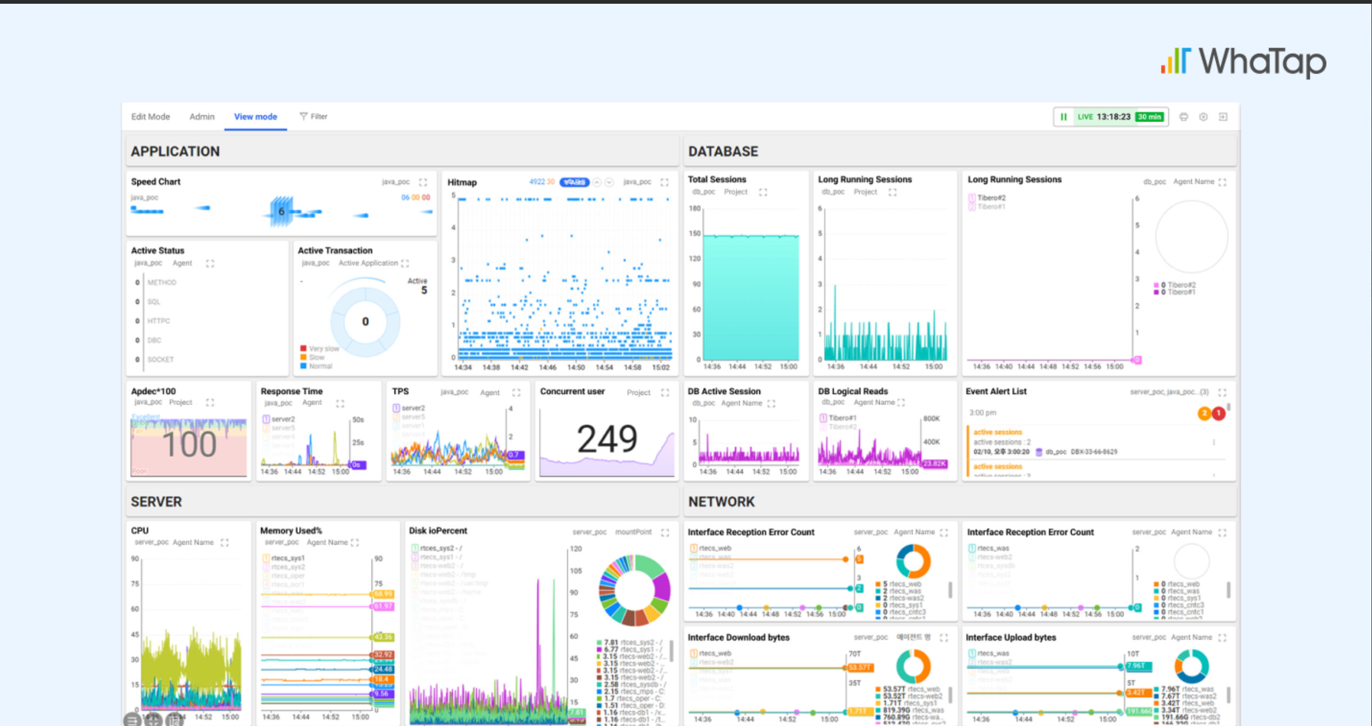Click the exit arrow icon in the top toolbar
The width and height of the screenshot is (1372, 726).
(x=1223, y=117)
